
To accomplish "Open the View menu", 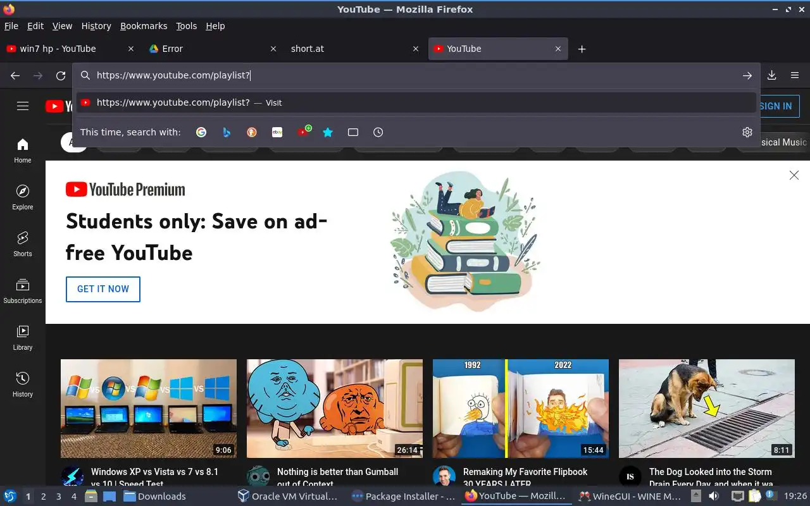I will [x=62, y=26].
